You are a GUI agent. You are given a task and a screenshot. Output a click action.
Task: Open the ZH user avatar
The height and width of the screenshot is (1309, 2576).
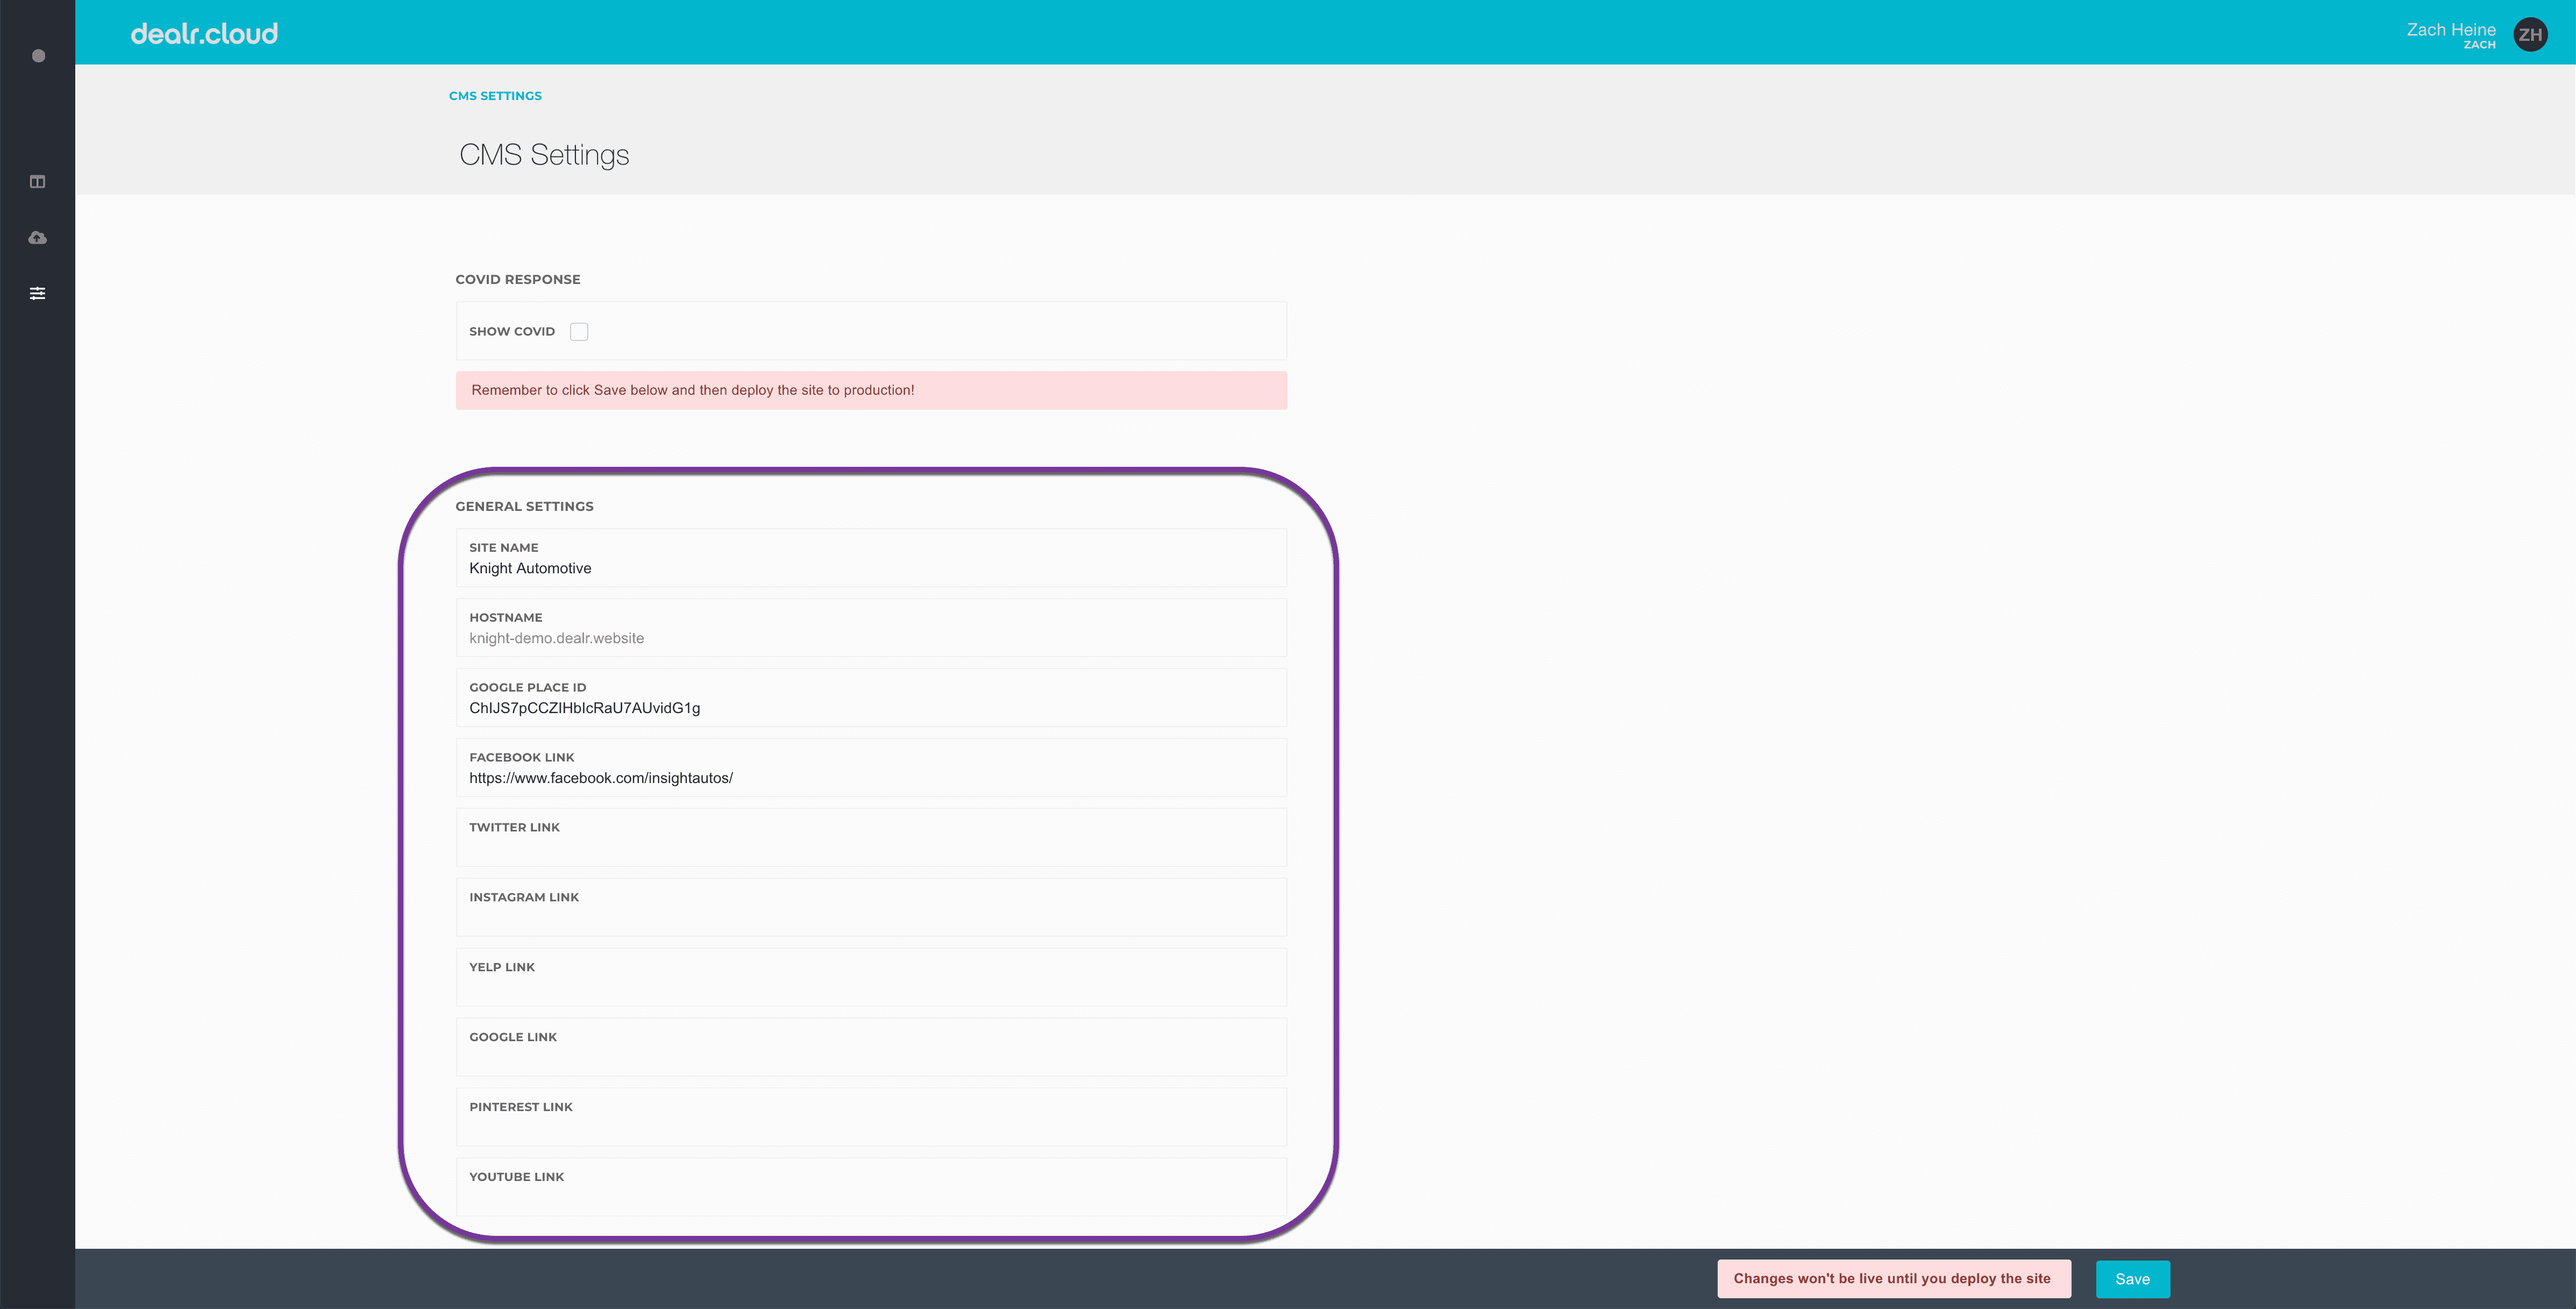pyautogui.click(x=2530, y=35)
